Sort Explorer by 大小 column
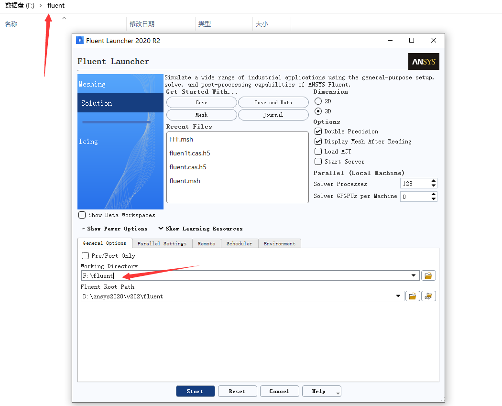The height and width of the screenshot is (406, 502). [262, 24]
